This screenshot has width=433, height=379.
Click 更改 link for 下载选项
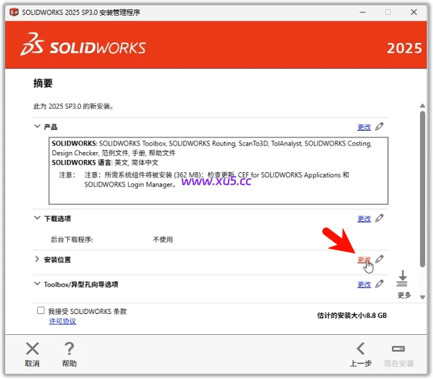click(364, 219)
